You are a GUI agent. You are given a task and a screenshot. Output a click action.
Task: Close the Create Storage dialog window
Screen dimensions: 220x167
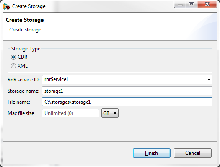pos(207,4)
